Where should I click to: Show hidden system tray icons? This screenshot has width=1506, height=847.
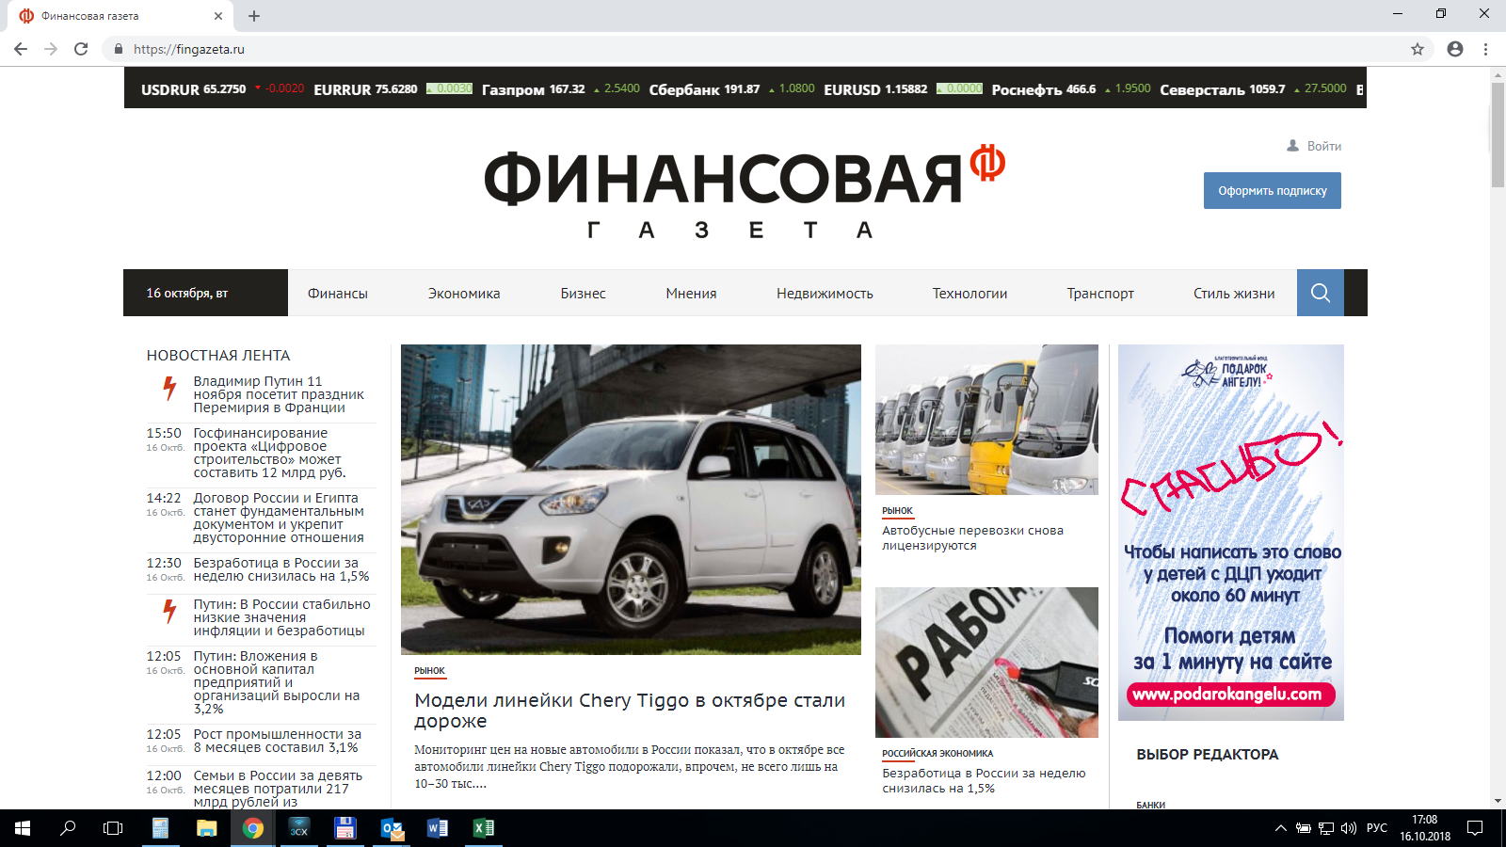(x=1280, y=828)
